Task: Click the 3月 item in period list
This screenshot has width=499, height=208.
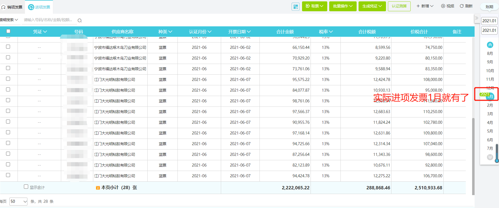Action: 490,114
